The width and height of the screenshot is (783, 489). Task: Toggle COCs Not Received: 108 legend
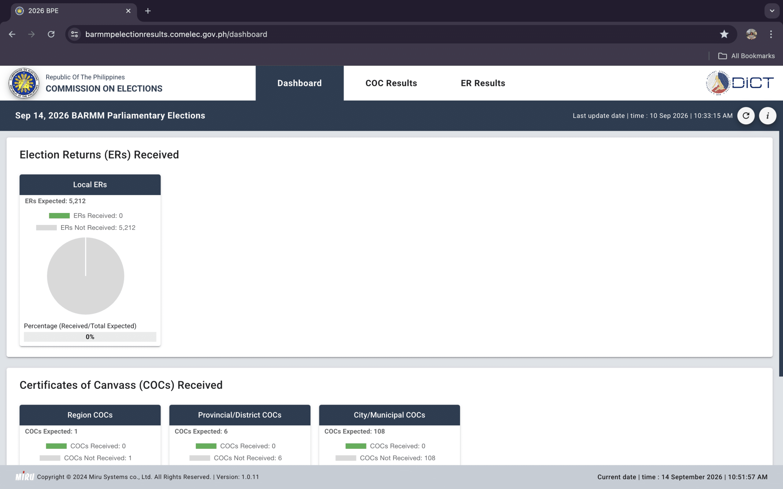[x=385, y=458]
